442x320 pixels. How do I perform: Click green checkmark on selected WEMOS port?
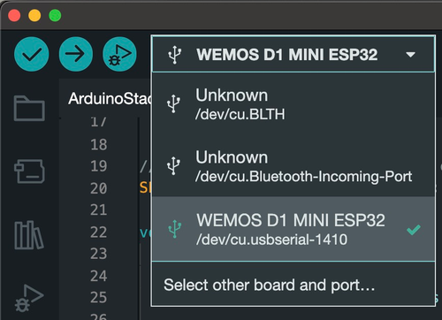tap(414, 230)
